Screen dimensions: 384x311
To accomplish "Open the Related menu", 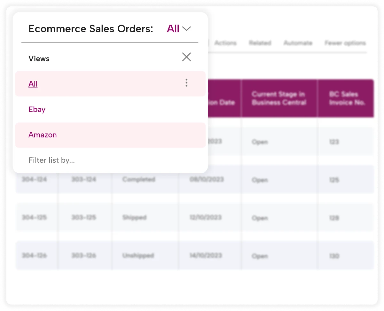I will [x=260, y=43].
